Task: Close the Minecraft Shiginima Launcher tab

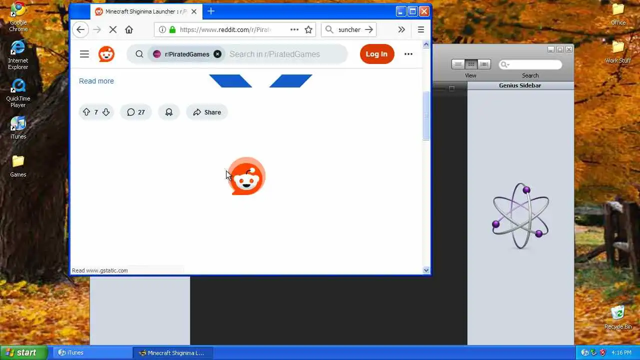Action: coord(194,11)
